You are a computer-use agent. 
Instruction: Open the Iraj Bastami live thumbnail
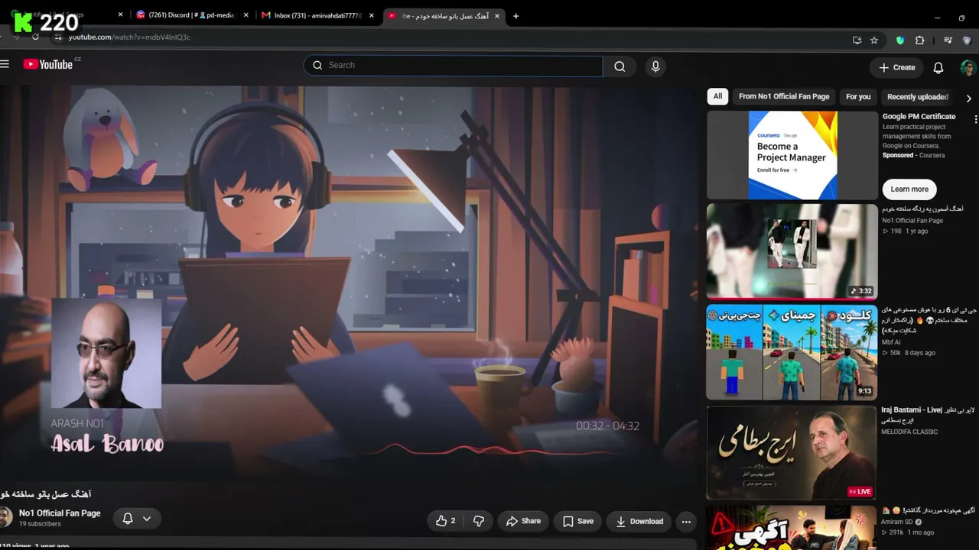click(792, 453)
